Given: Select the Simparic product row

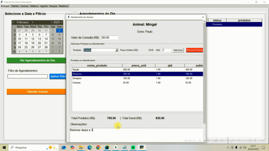Looking at the screenshot, I should coord(137,78).
